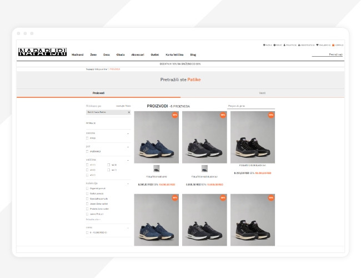Open the top-row blue sneaker product title

pyautogui.click(x=156, y=177)
